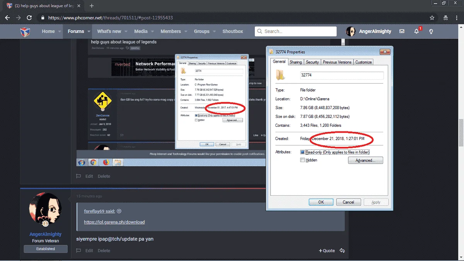This screenshot has width=464, height=261.
Task: Select the General tab in the large Properties dialog
Action: [x=279, y=61]
